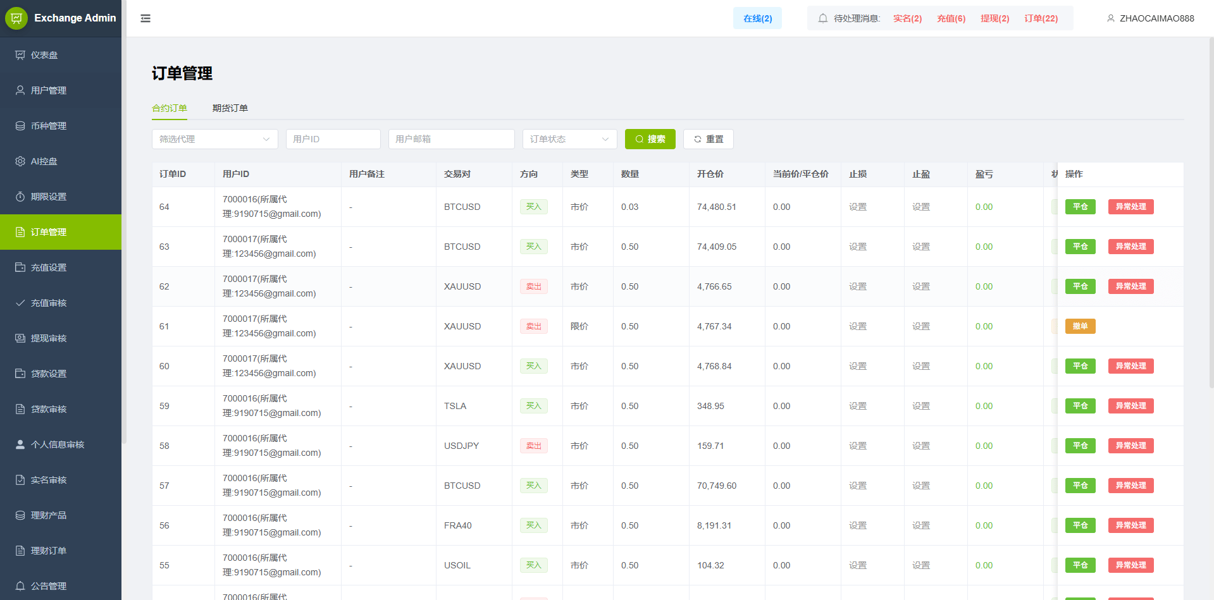Screen dimensions: 1214x600
Task: Click 异常处理 button for order 60
Action: coord(1131,366)
